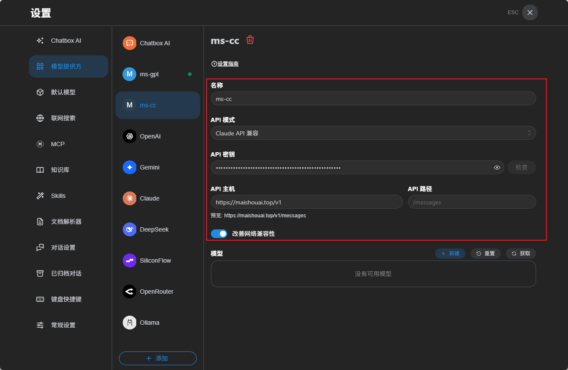This screenshot has width=568, height=370.
Task: Select Gemini provider logo
Action: click(x=129, y=167)
